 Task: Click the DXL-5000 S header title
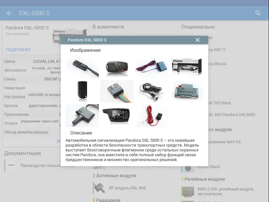(34, 13)
